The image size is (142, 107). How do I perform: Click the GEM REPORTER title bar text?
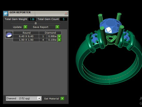coord(20,12)
